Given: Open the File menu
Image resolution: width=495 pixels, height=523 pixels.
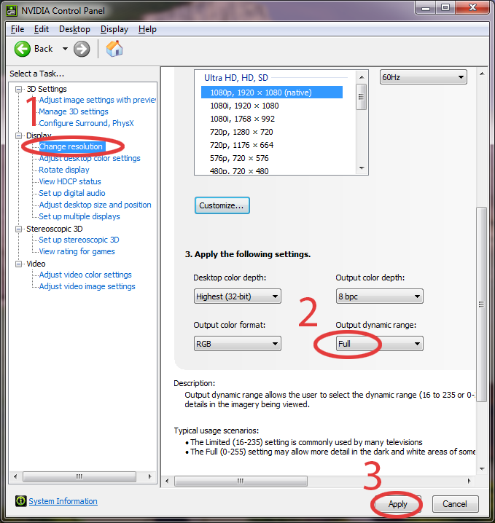Looking at the screenshot, I should point(17,29).
